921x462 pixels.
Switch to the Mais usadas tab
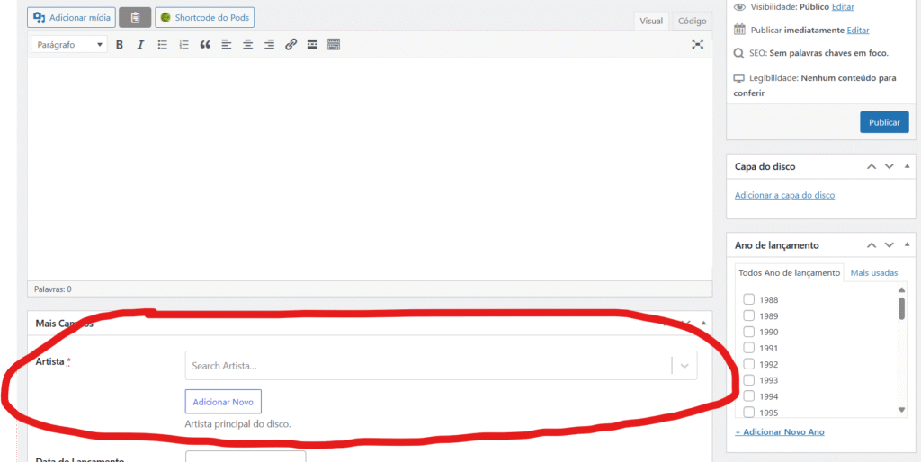coord(873,273)
